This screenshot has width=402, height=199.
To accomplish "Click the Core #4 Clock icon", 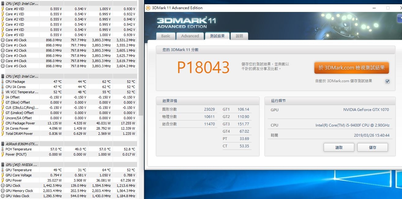I will [3, 61].
